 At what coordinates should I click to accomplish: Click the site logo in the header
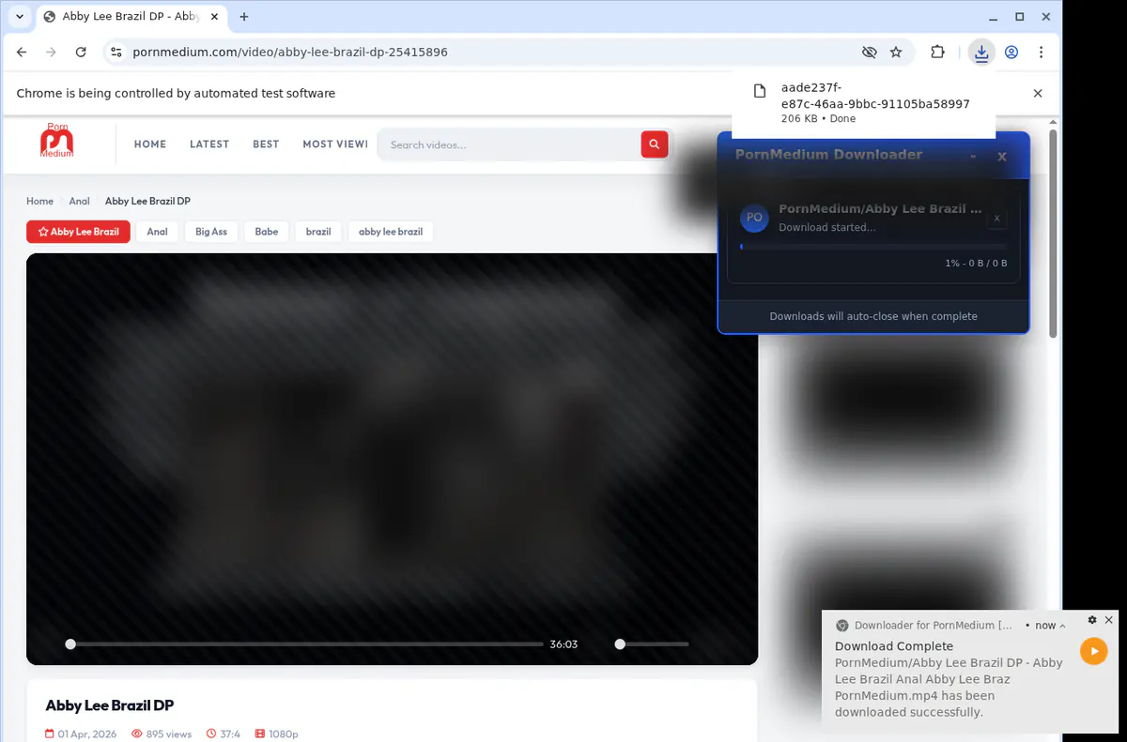(57, 141)
